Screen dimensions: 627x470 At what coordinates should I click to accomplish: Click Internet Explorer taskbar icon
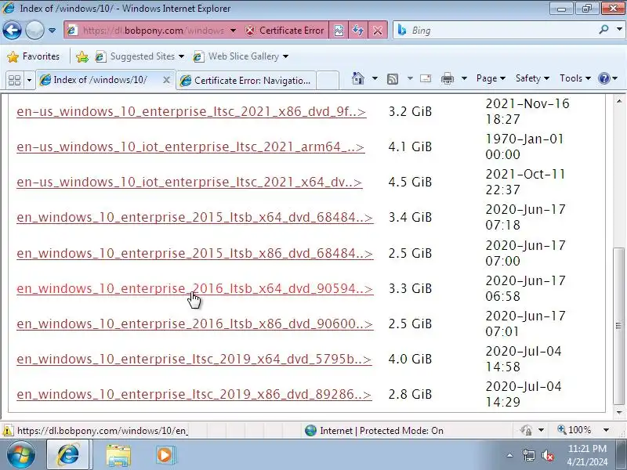tap(68, 455)
